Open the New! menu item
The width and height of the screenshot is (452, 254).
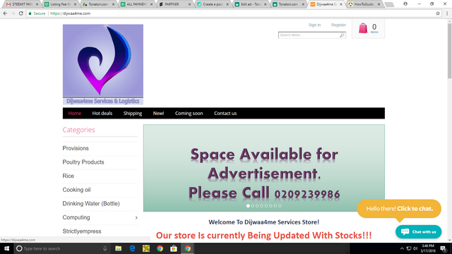coord(158,113)
